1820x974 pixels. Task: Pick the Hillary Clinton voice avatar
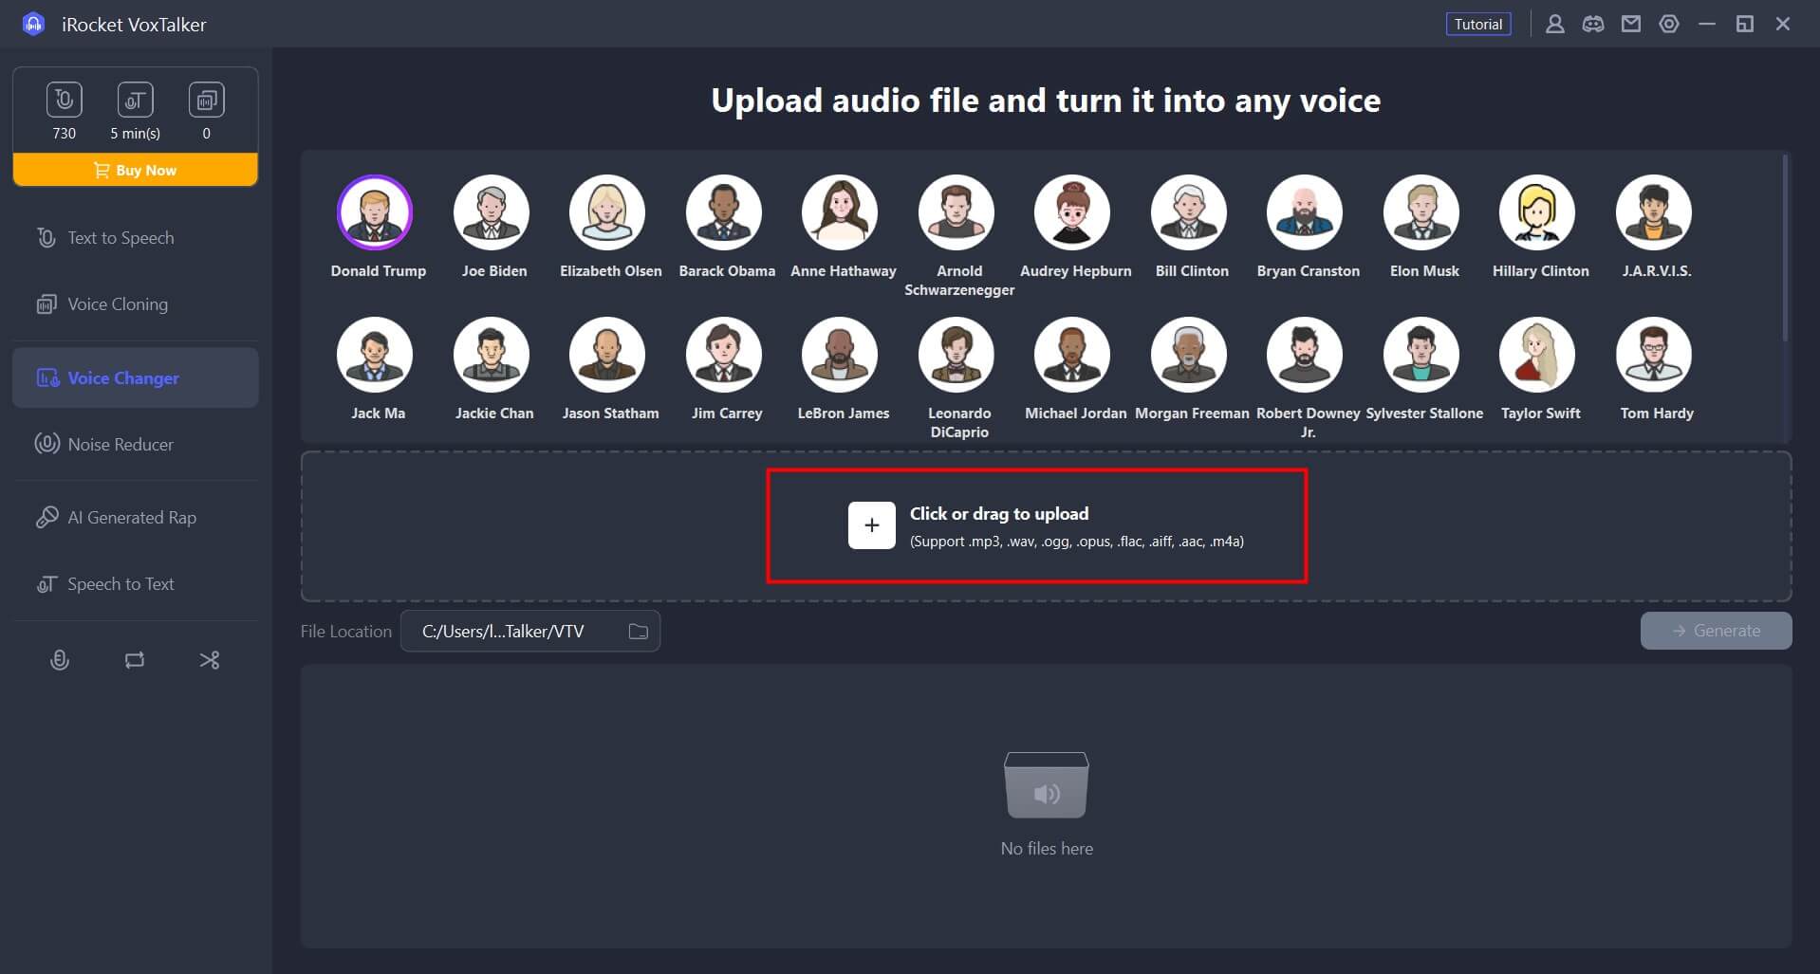[1537, 212]
